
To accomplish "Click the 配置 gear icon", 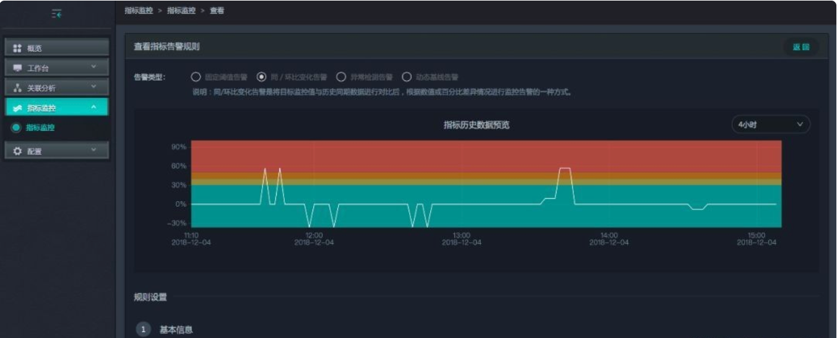I will 17,151.
